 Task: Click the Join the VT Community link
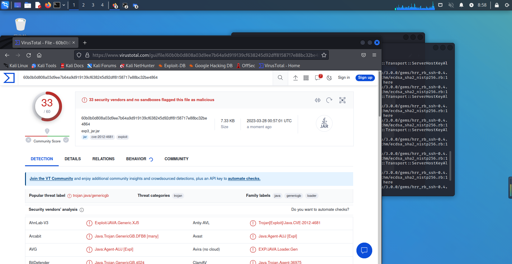tap(51, 179)
